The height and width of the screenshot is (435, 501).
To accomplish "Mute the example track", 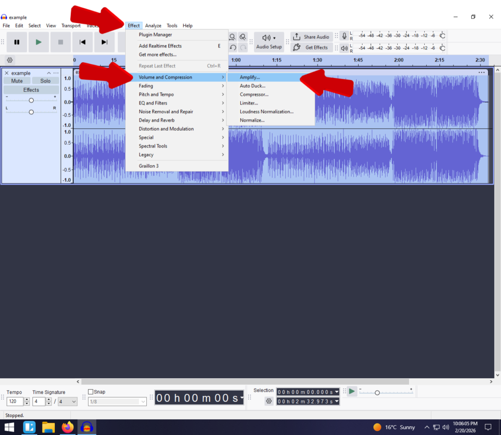I will 17,81.
